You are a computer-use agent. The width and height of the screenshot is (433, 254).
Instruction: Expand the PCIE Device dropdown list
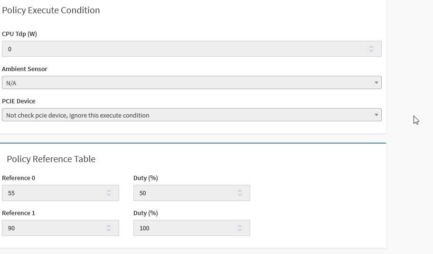(192, 115)
